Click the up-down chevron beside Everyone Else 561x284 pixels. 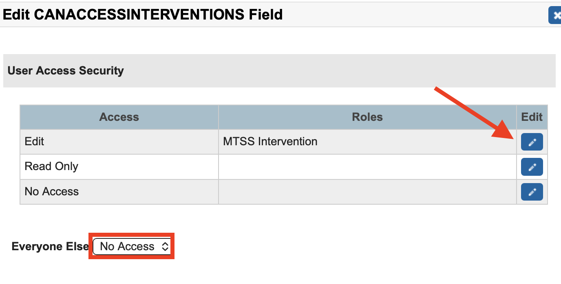165,246
